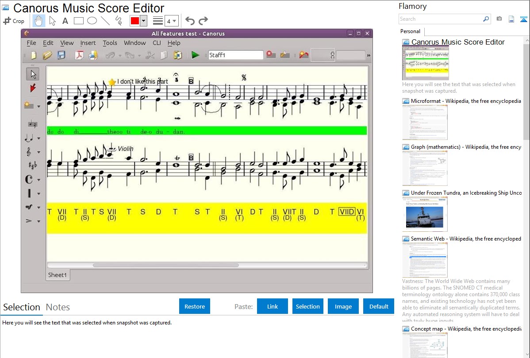Image resolution: width=530 pixels, height=358 pixels.
Task: Open the View menu in Canorus
Action: [x=67, y=43]
